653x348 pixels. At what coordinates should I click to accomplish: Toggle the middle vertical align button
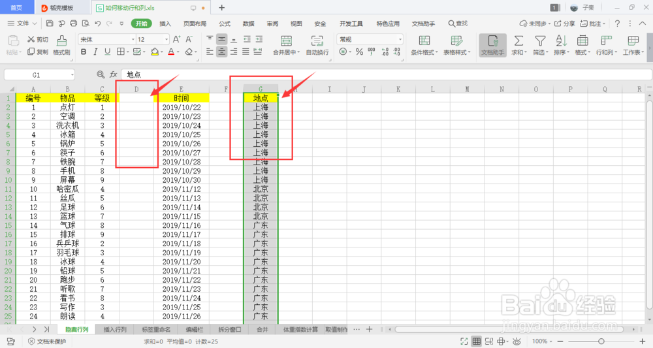point(221,39)
